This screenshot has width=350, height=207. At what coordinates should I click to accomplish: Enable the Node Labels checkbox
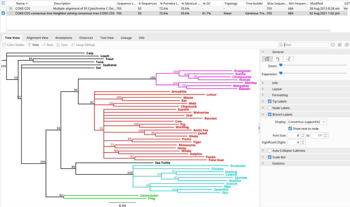(x=270, y=108)
